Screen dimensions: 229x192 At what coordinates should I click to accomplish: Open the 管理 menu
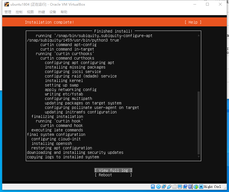(8, 12)
